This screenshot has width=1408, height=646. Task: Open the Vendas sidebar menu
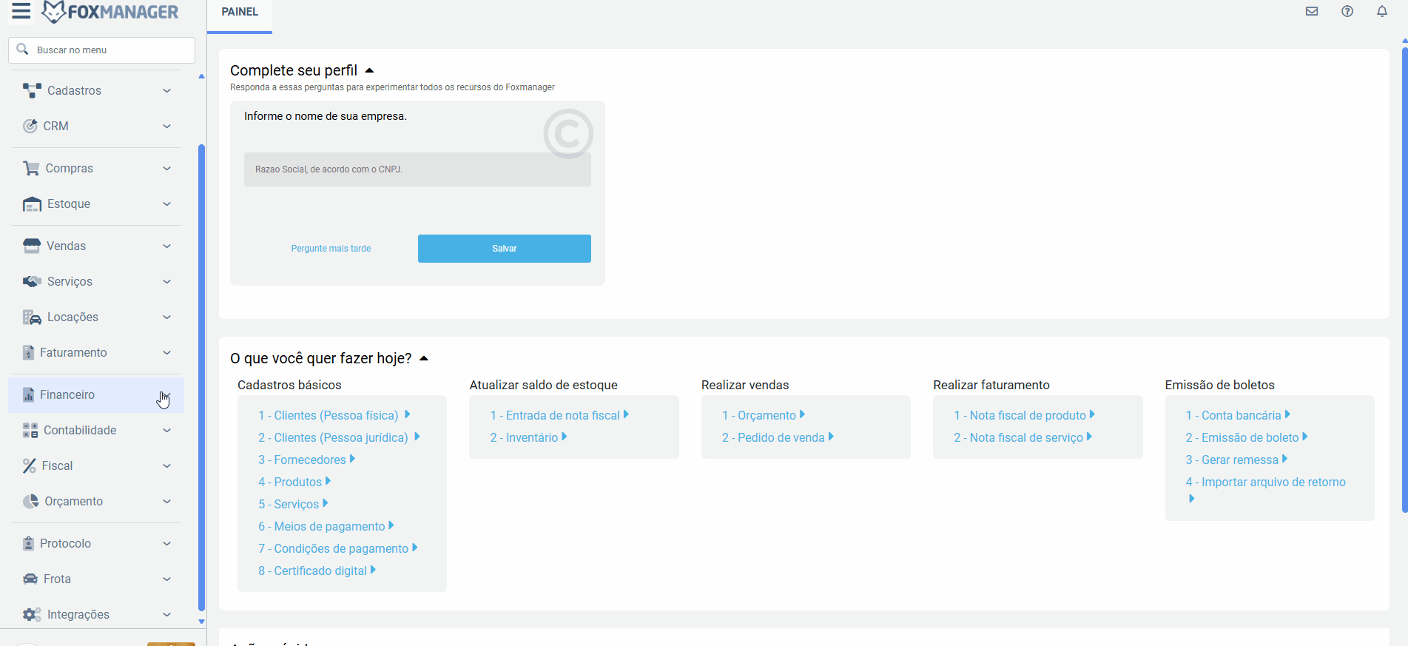[67, 246]
